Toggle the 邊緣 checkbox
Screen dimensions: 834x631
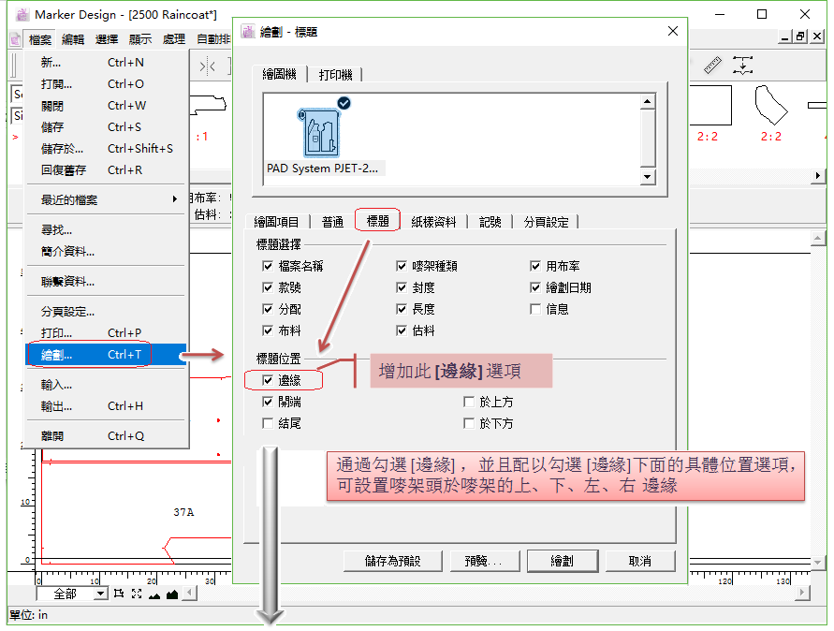[x=269, y=380]
